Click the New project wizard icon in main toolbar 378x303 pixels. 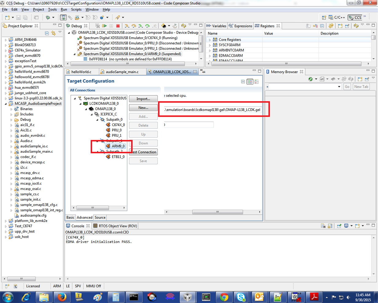7,18
